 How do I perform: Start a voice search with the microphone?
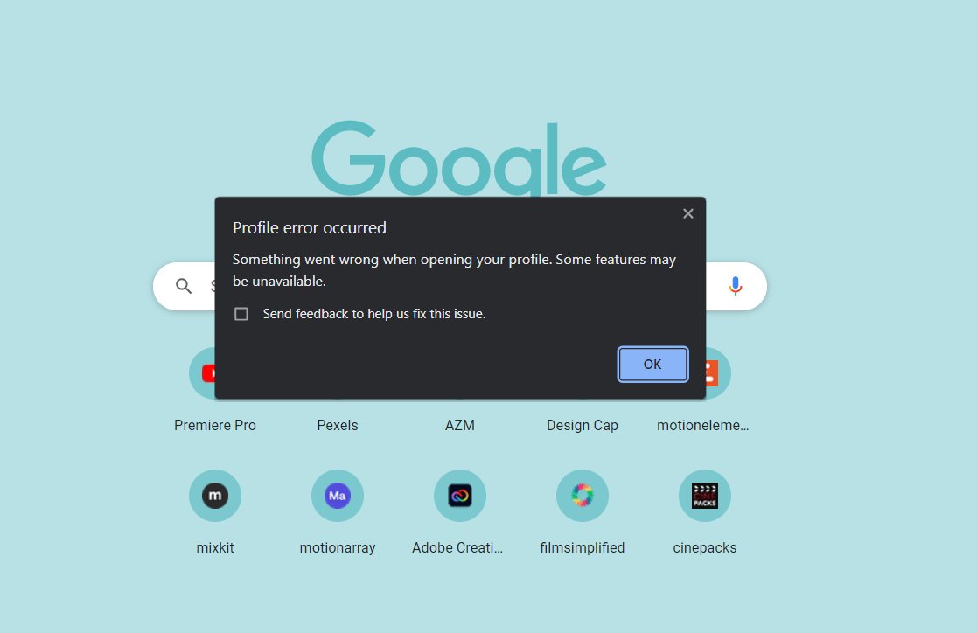coord(735,286)
